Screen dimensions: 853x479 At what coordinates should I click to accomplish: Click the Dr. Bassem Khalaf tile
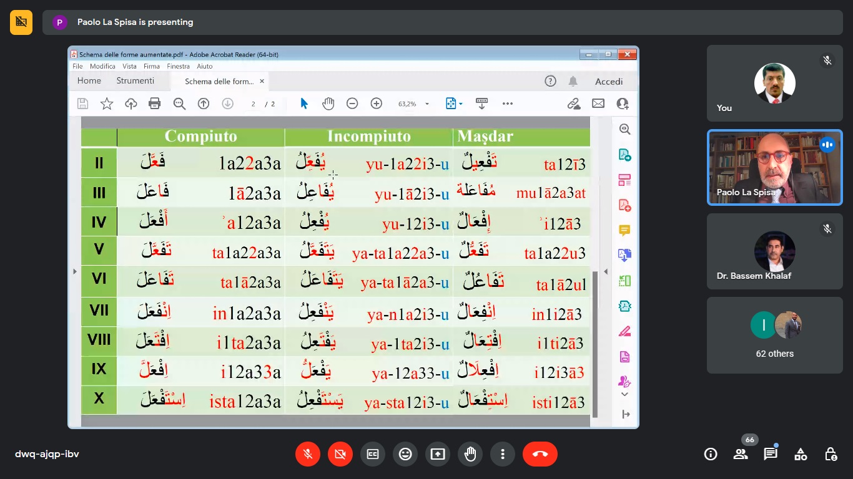774,251
